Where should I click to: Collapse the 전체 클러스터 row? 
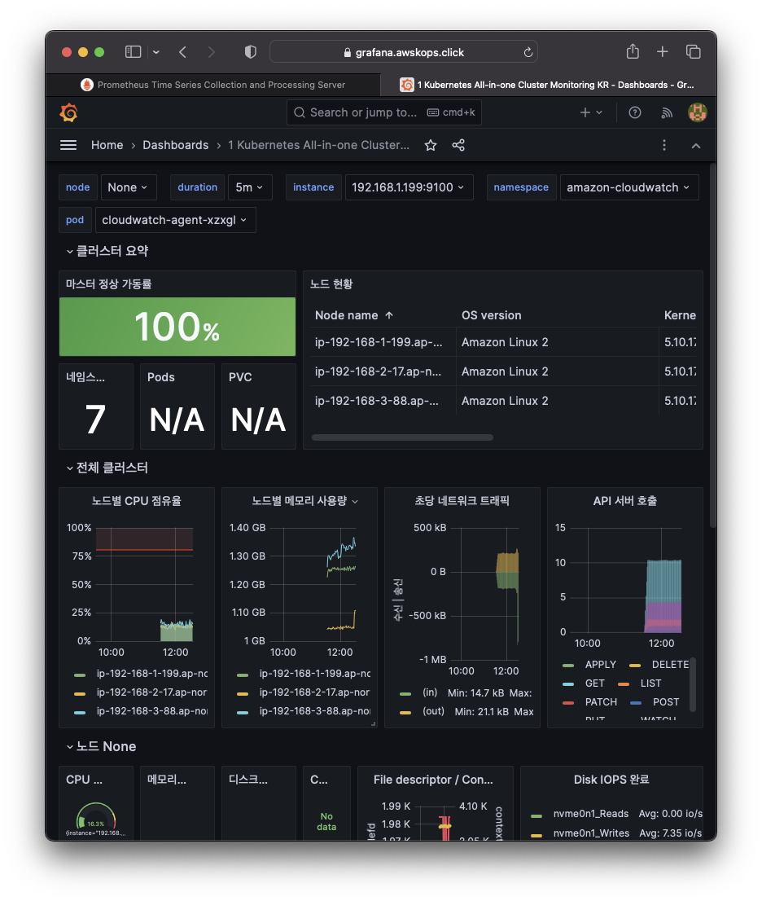[107, 468]
